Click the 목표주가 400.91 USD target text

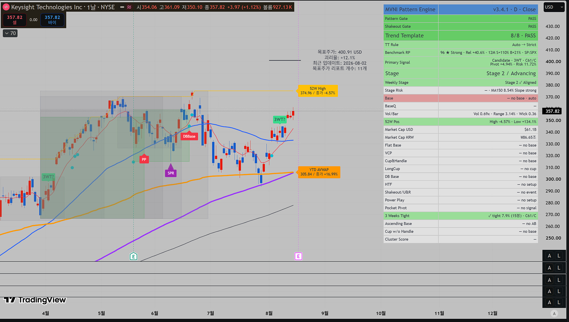click(x=340, y=52)
